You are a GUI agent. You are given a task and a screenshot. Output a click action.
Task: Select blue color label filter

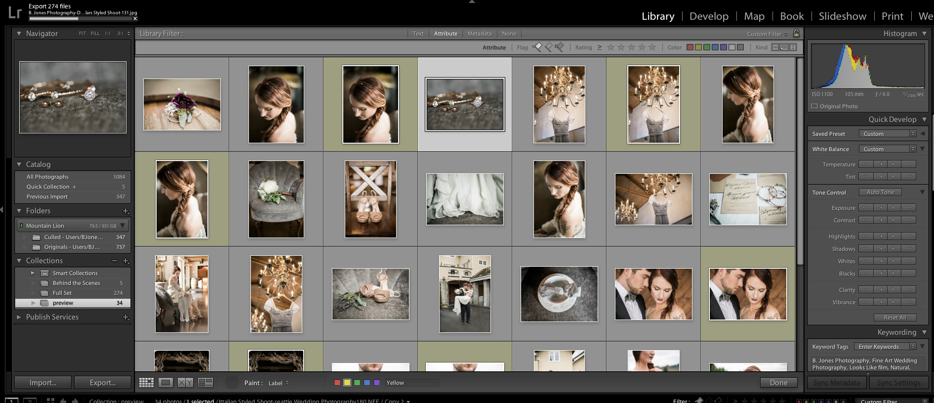[x=715, y=47]
